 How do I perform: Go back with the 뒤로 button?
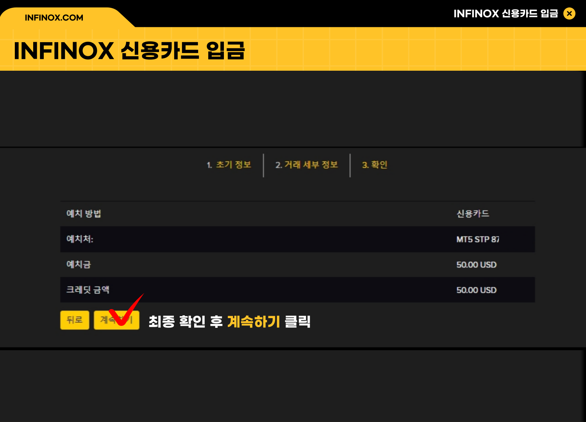click(75, 320)
